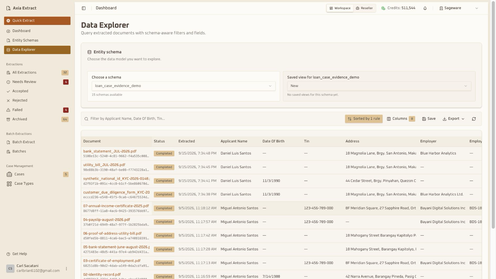496x279 pixels.
Task: Open utility_bill_JUL-2026.pdf document
Action: 104,165
